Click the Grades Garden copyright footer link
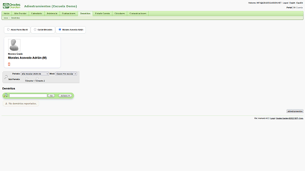The width and height of the screenshot is (305, 171). (x=290, y=118)
